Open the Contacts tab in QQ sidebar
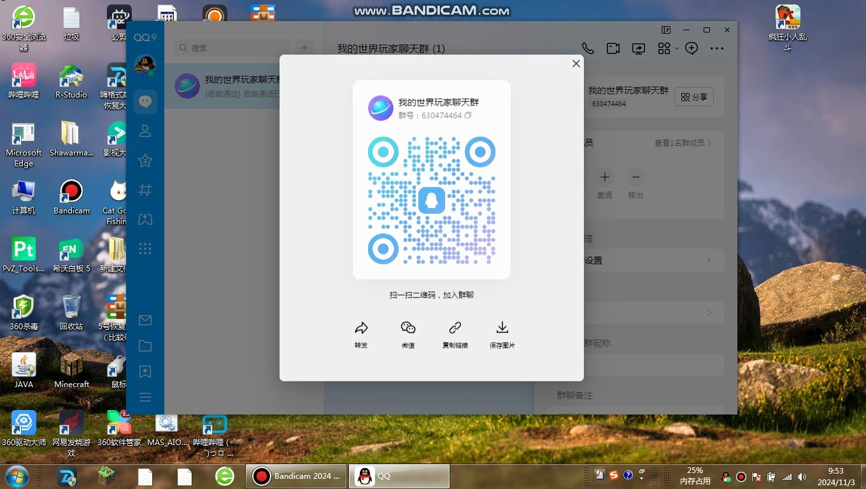 click(x=145, y=131)
